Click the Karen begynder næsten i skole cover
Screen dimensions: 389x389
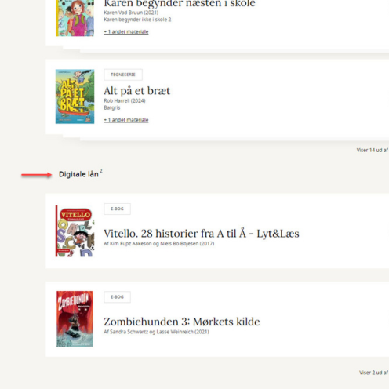tap(75, 18)
